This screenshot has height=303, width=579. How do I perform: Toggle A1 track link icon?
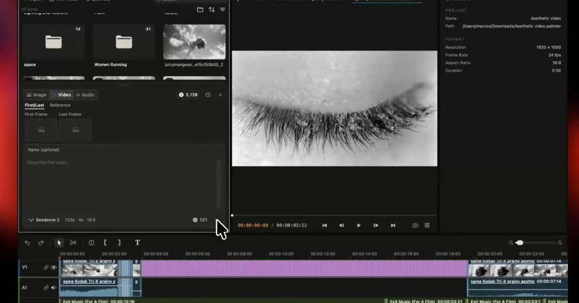click(46, 288)
